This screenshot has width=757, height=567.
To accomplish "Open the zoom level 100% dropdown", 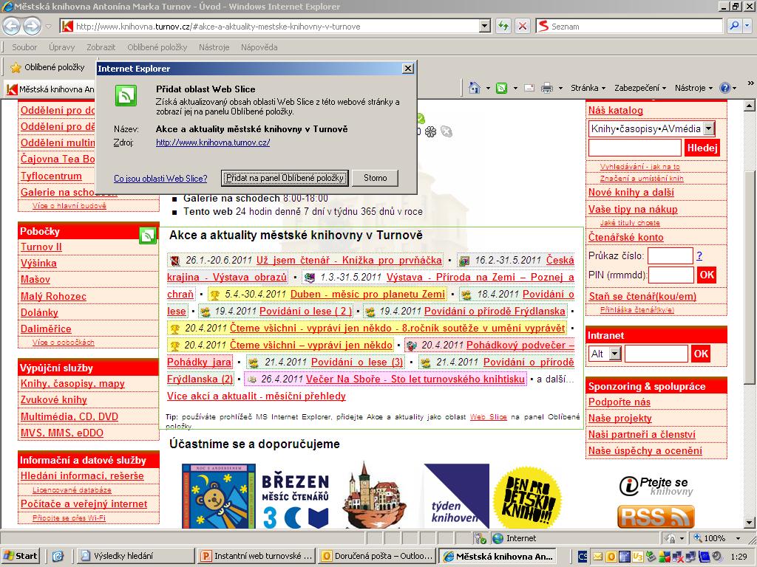I will [x=738, y=538].
